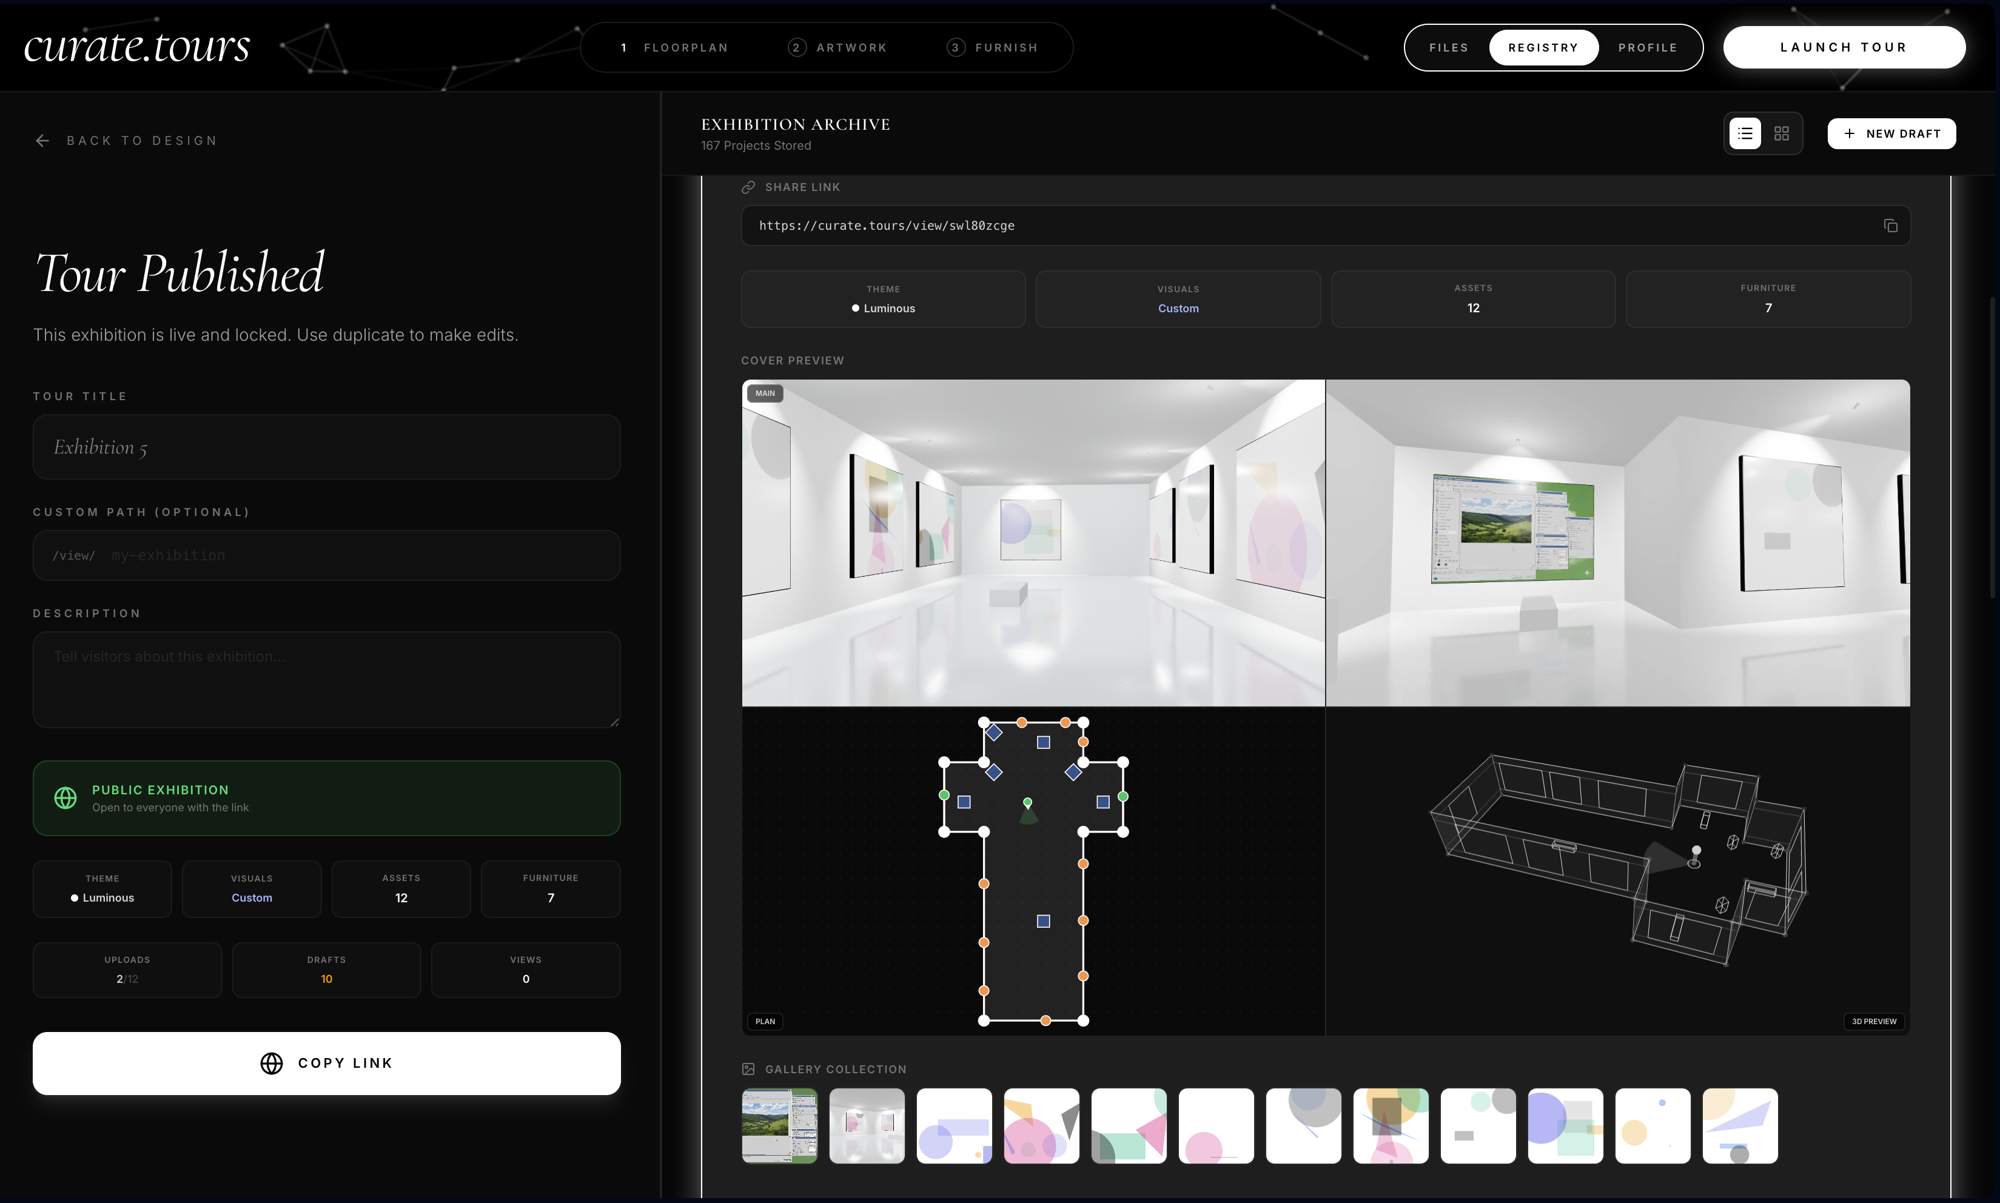Click the link icon beside Share Link
Viewport: 2000px width, 1203px height.
click(x=748, y=186)
